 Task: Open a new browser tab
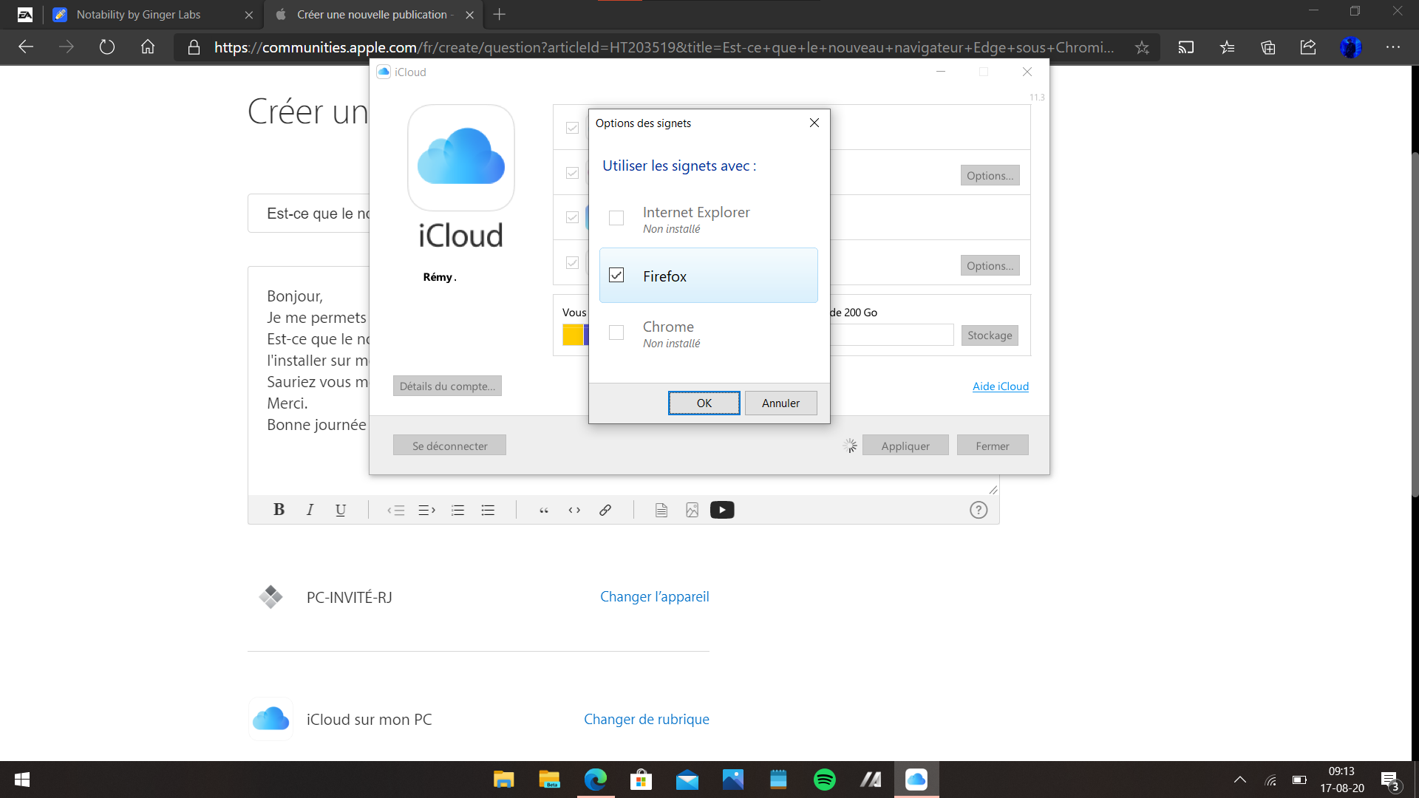(500, 15)
